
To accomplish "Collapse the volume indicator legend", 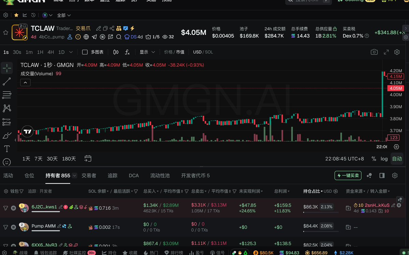I will click(x=25, y=83).
